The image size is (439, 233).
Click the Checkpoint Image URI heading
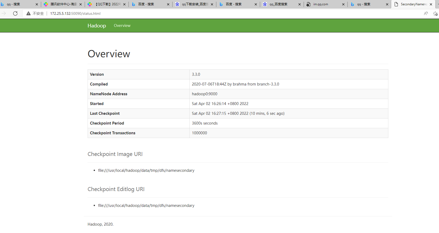(x=115, y=154)
